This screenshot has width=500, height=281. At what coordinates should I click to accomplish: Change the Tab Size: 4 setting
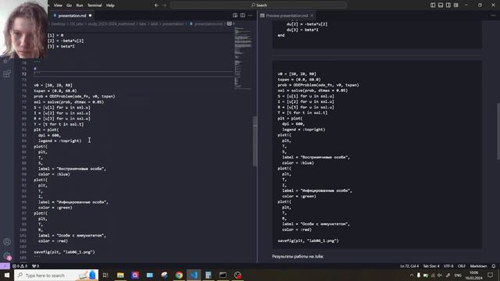(x=431, y=266)
